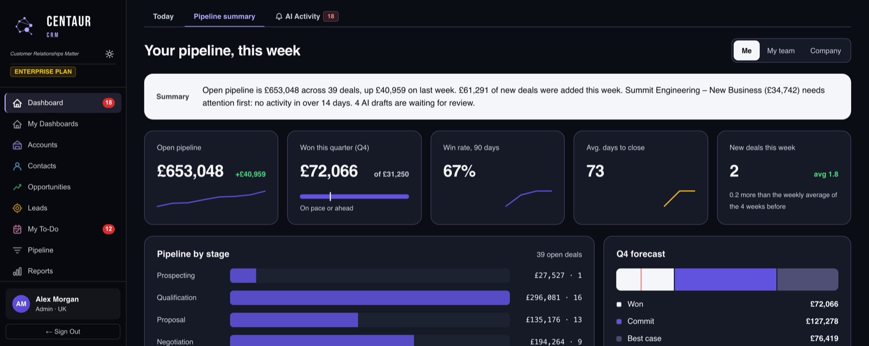Click the '£296,081 · 16' value
This screenshot has height=346, width=869.
click(x=553, y=298)
